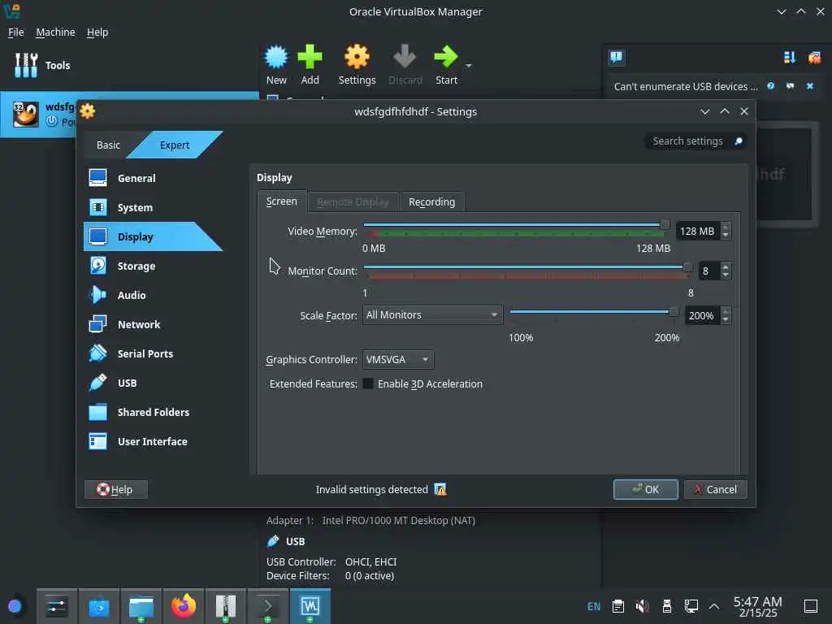This screenshot has width=832, height=624.
Task: Open the Help menu in menu bar
Action: tap(97, 32)
